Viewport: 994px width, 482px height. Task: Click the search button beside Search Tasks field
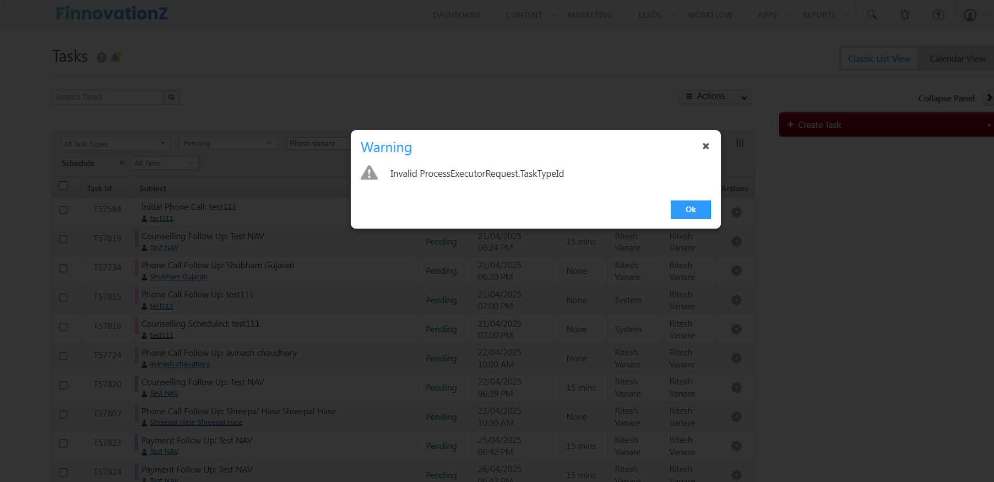tap(172, 98)
